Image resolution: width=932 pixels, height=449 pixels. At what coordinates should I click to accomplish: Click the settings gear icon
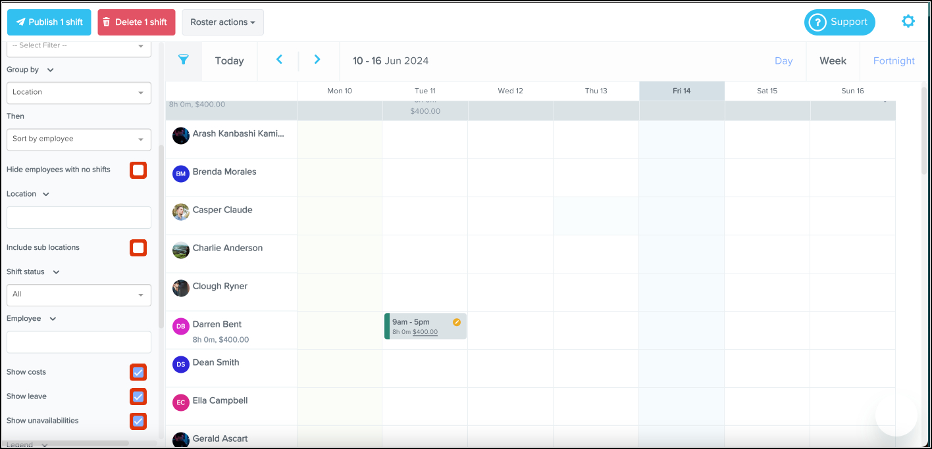[x=908, y=22]
